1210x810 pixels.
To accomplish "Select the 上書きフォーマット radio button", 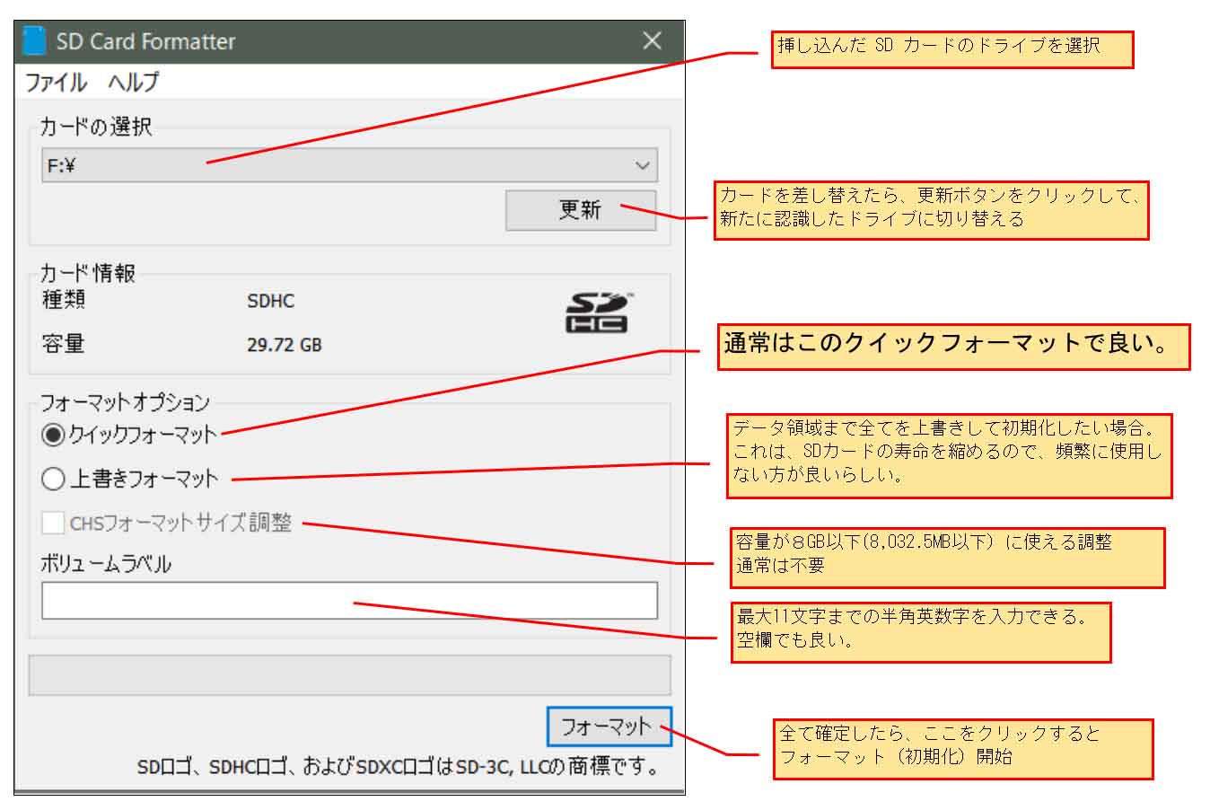I will (x=53, y=479).
